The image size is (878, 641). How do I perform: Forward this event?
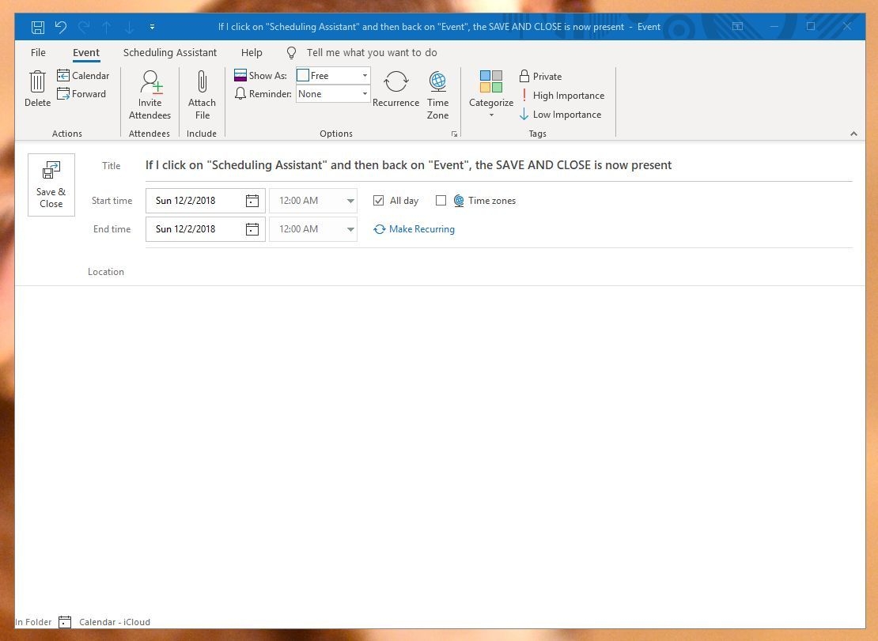point(81,94)
